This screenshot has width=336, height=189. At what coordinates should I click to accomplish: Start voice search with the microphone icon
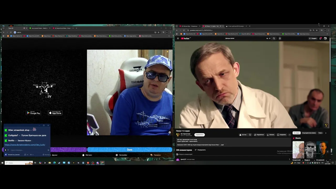tap(280, 38)
